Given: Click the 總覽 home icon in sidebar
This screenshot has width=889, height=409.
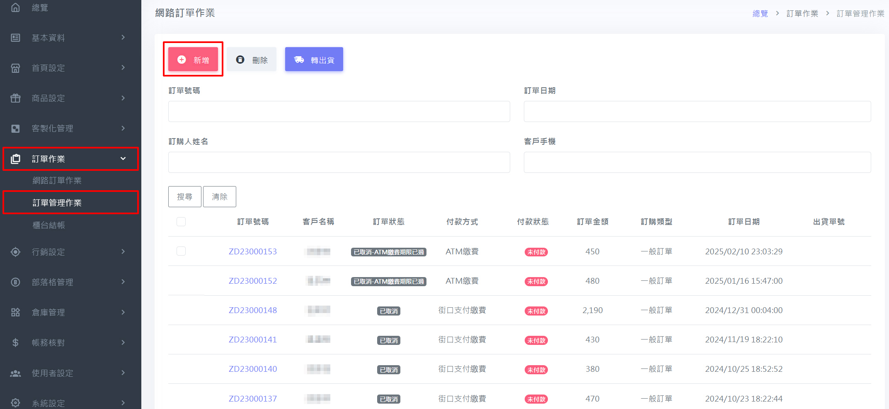Looking at the screenshot, I should 15,7.
